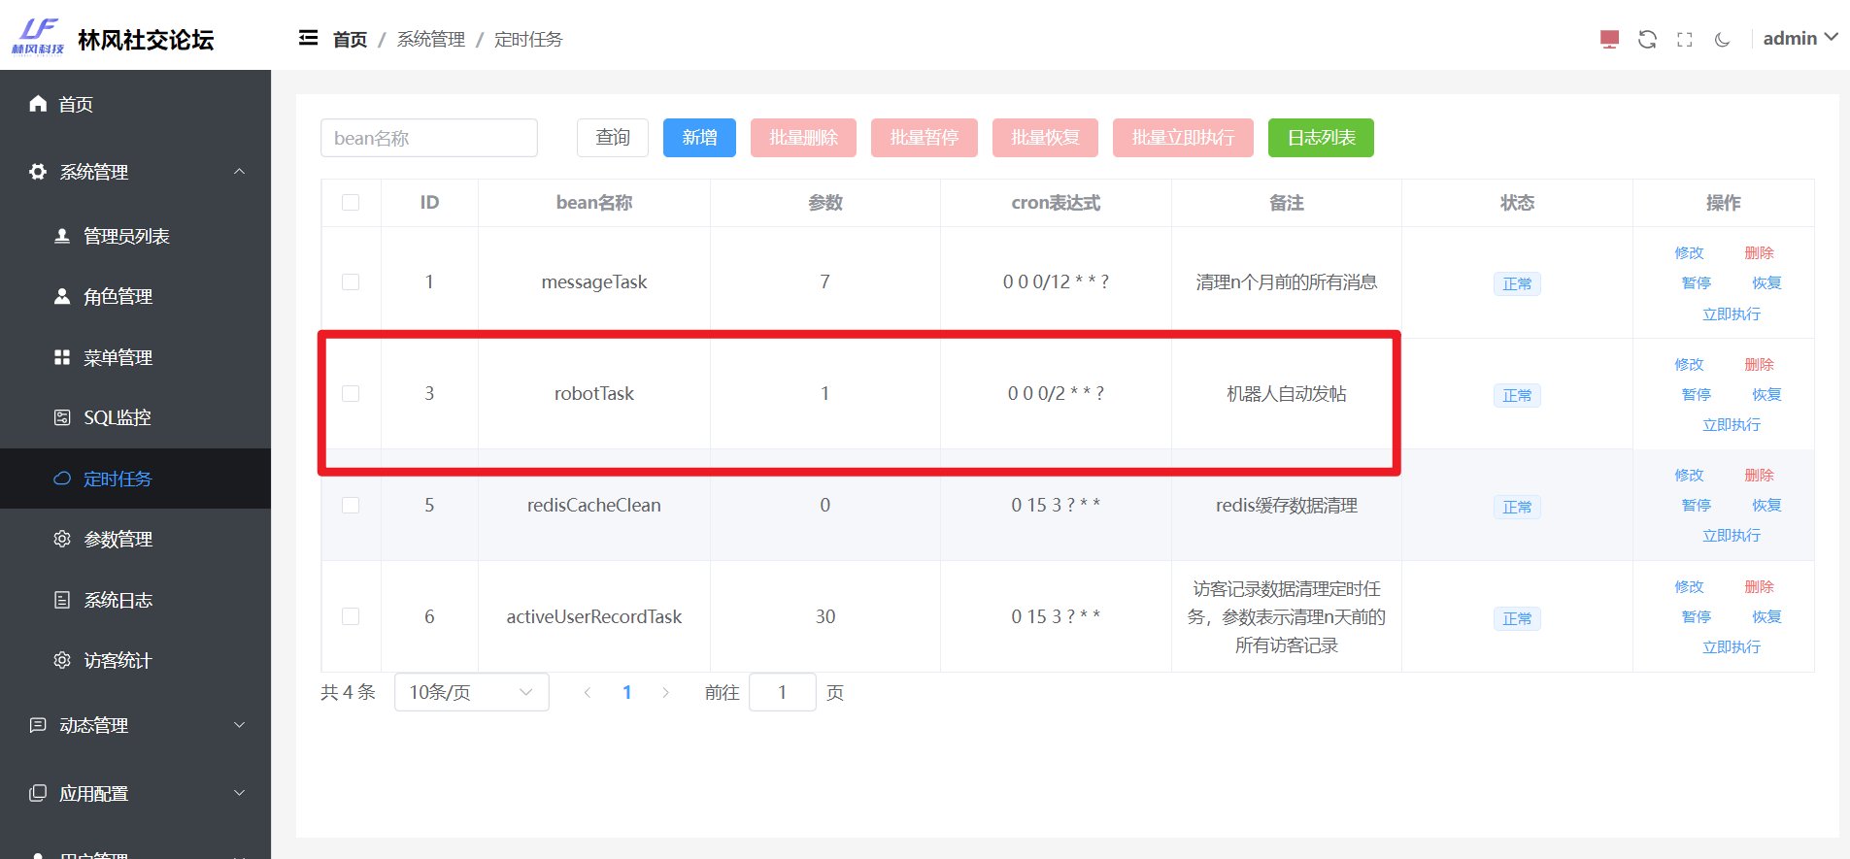Open the 10条/页 page size dropdown

click(472, 692)
